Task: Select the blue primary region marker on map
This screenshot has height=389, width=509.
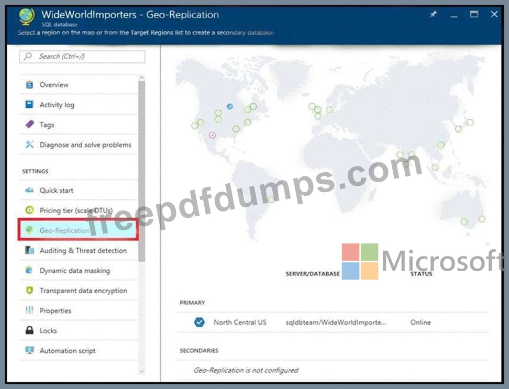Action: pos(230,106)
